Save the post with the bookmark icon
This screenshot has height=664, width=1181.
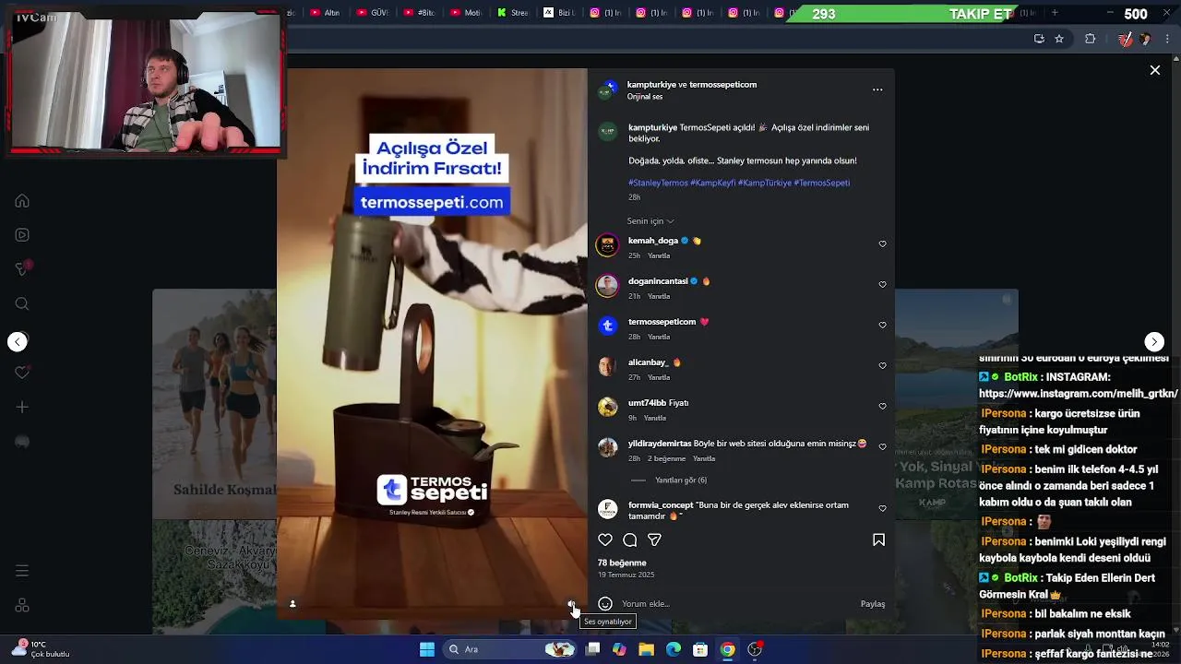[x=878, y=540]
